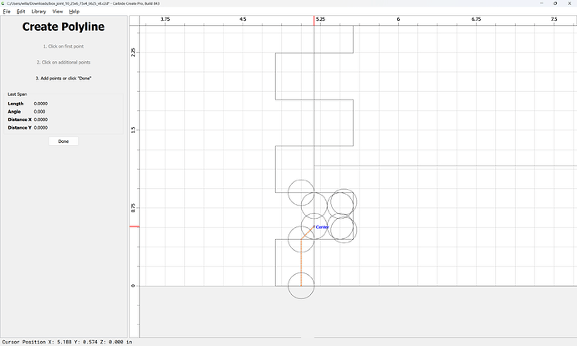The width and height of the screenshot is (577, 346).
Task: Maximize the Carbide Create window
Action: tap(555, 3)
